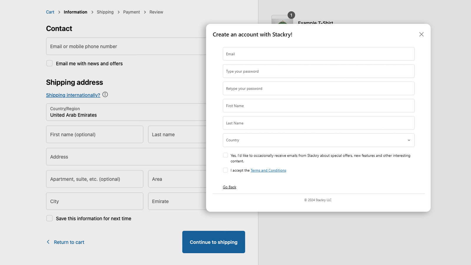The image size is (471, 265).
Task: Click the © 2024 Stackry LLC text
Action: (318, 200)
